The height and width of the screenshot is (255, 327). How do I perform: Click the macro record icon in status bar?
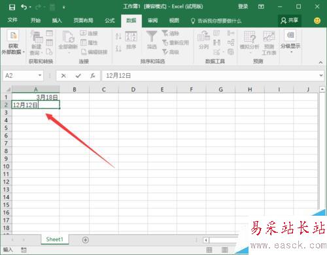(24, 250)
